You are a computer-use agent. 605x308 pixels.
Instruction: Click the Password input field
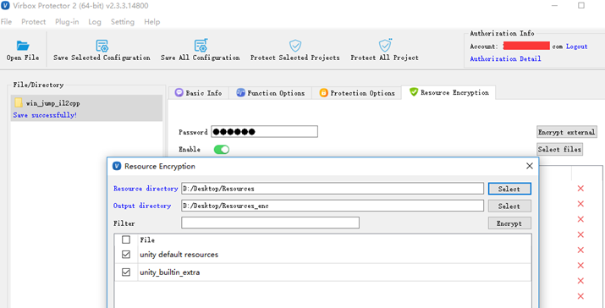click(264, 132)
